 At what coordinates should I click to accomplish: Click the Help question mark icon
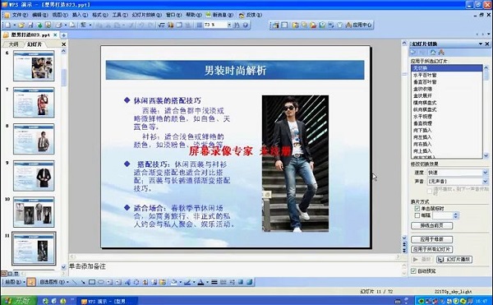click(x=246, y=25)
